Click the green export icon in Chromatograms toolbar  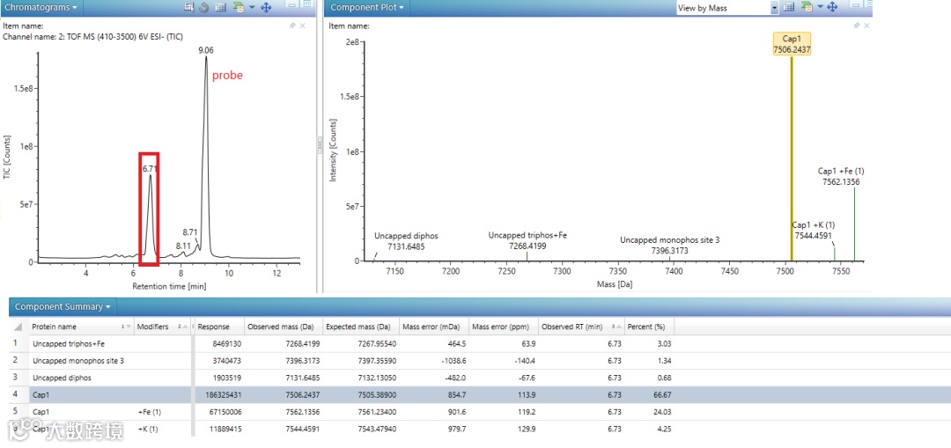[239, 7]
